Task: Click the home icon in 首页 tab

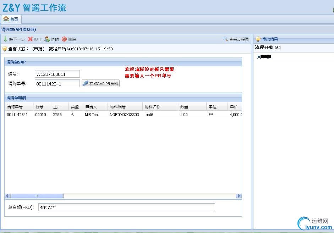Action: click(6, 19)
